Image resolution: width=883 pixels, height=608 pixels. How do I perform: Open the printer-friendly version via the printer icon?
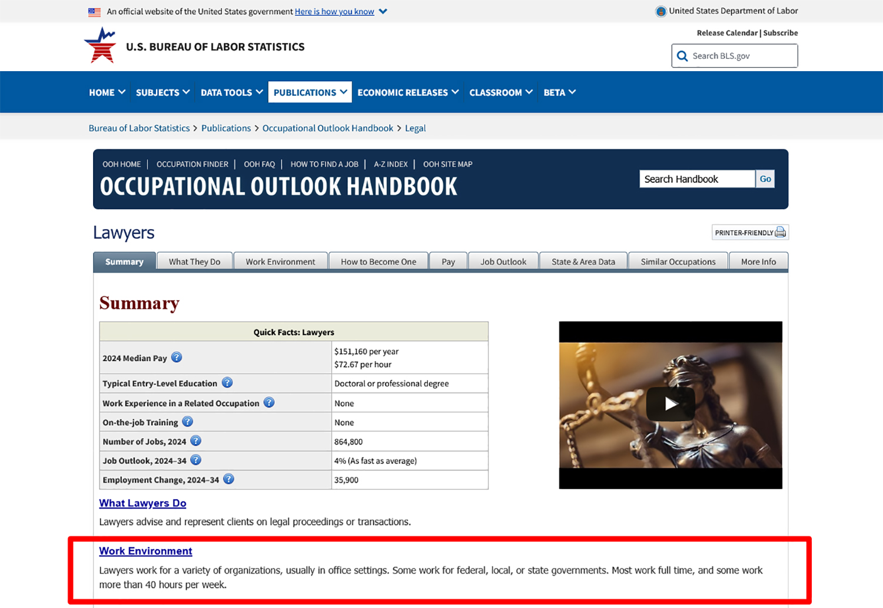pyautogui.click(x=781, y=232)
